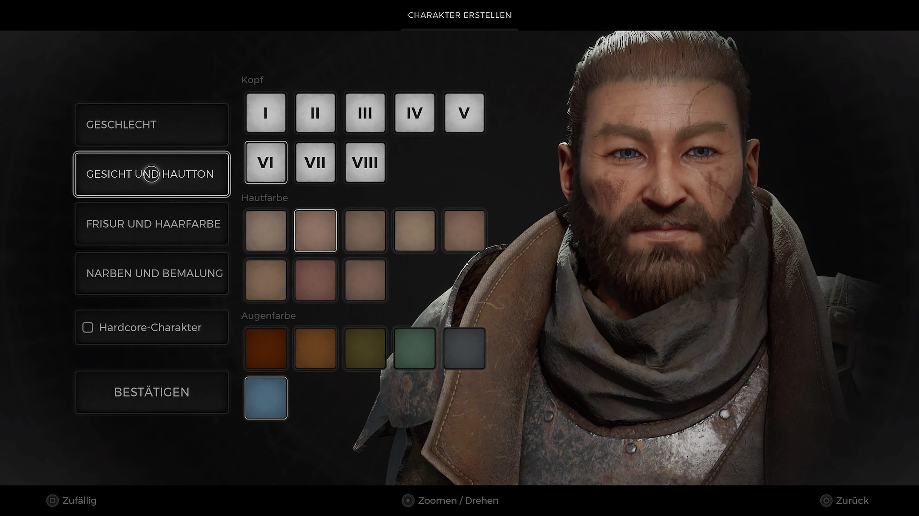Select the first skin tone swatch
Screen dimensions: 919x516
(266, 231)
